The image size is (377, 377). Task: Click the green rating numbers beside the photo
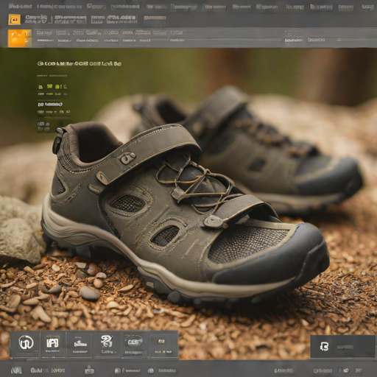(x=52, y=86)
